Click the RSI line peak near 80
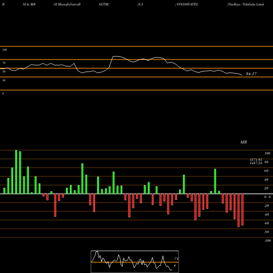 tap(115, 56)
